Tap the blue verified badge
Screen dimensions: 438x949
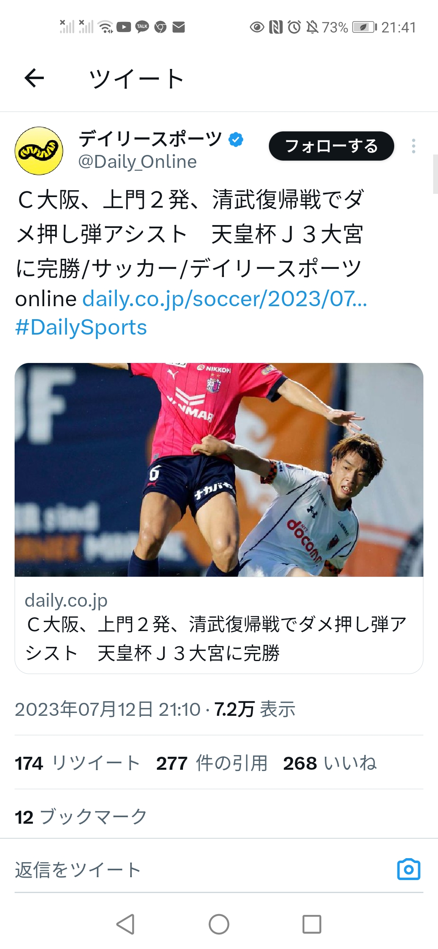tap(236, 140)
